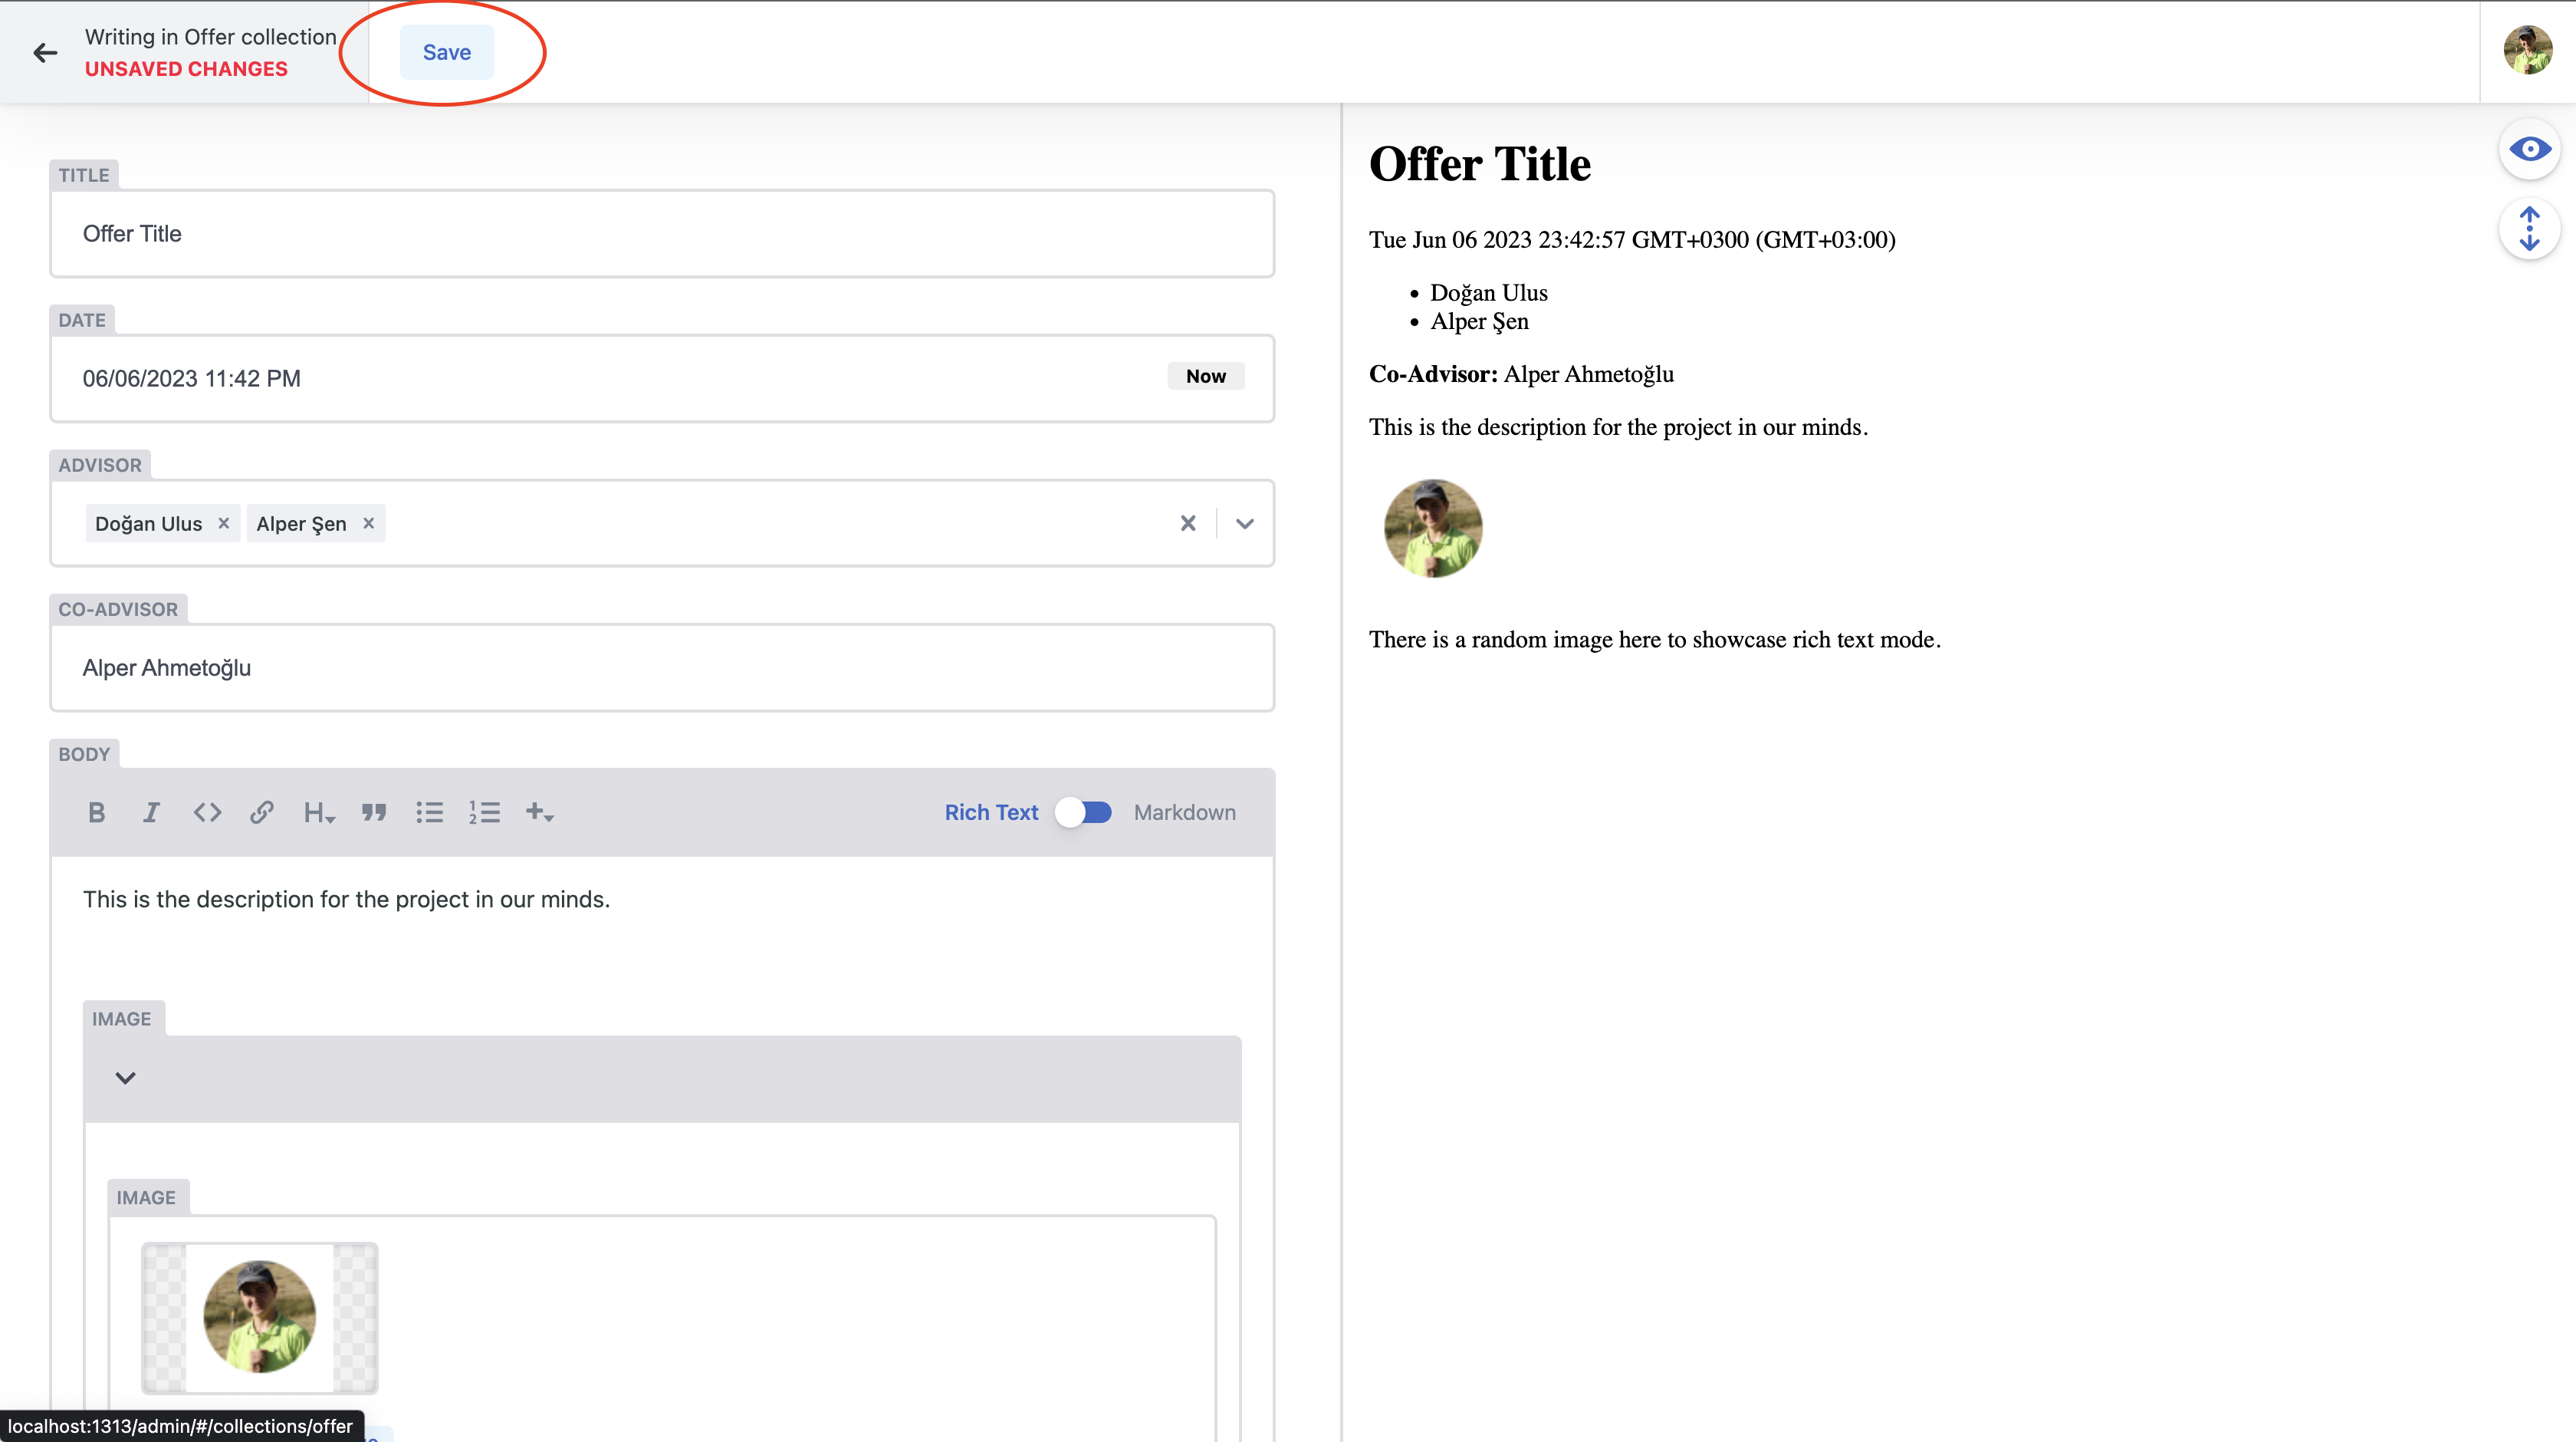Image resolution: width=2576 pixels, height=1442 pixels.
Task: Apply italic formatting in body
Action: pyautogui.click(x=151, y=812)
